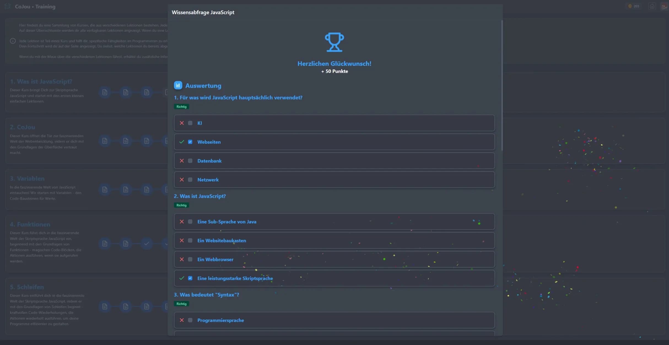This screenshot has width=669, height=345.
Task: Click the coin points counter 203
Action: [x=633, y=6]
